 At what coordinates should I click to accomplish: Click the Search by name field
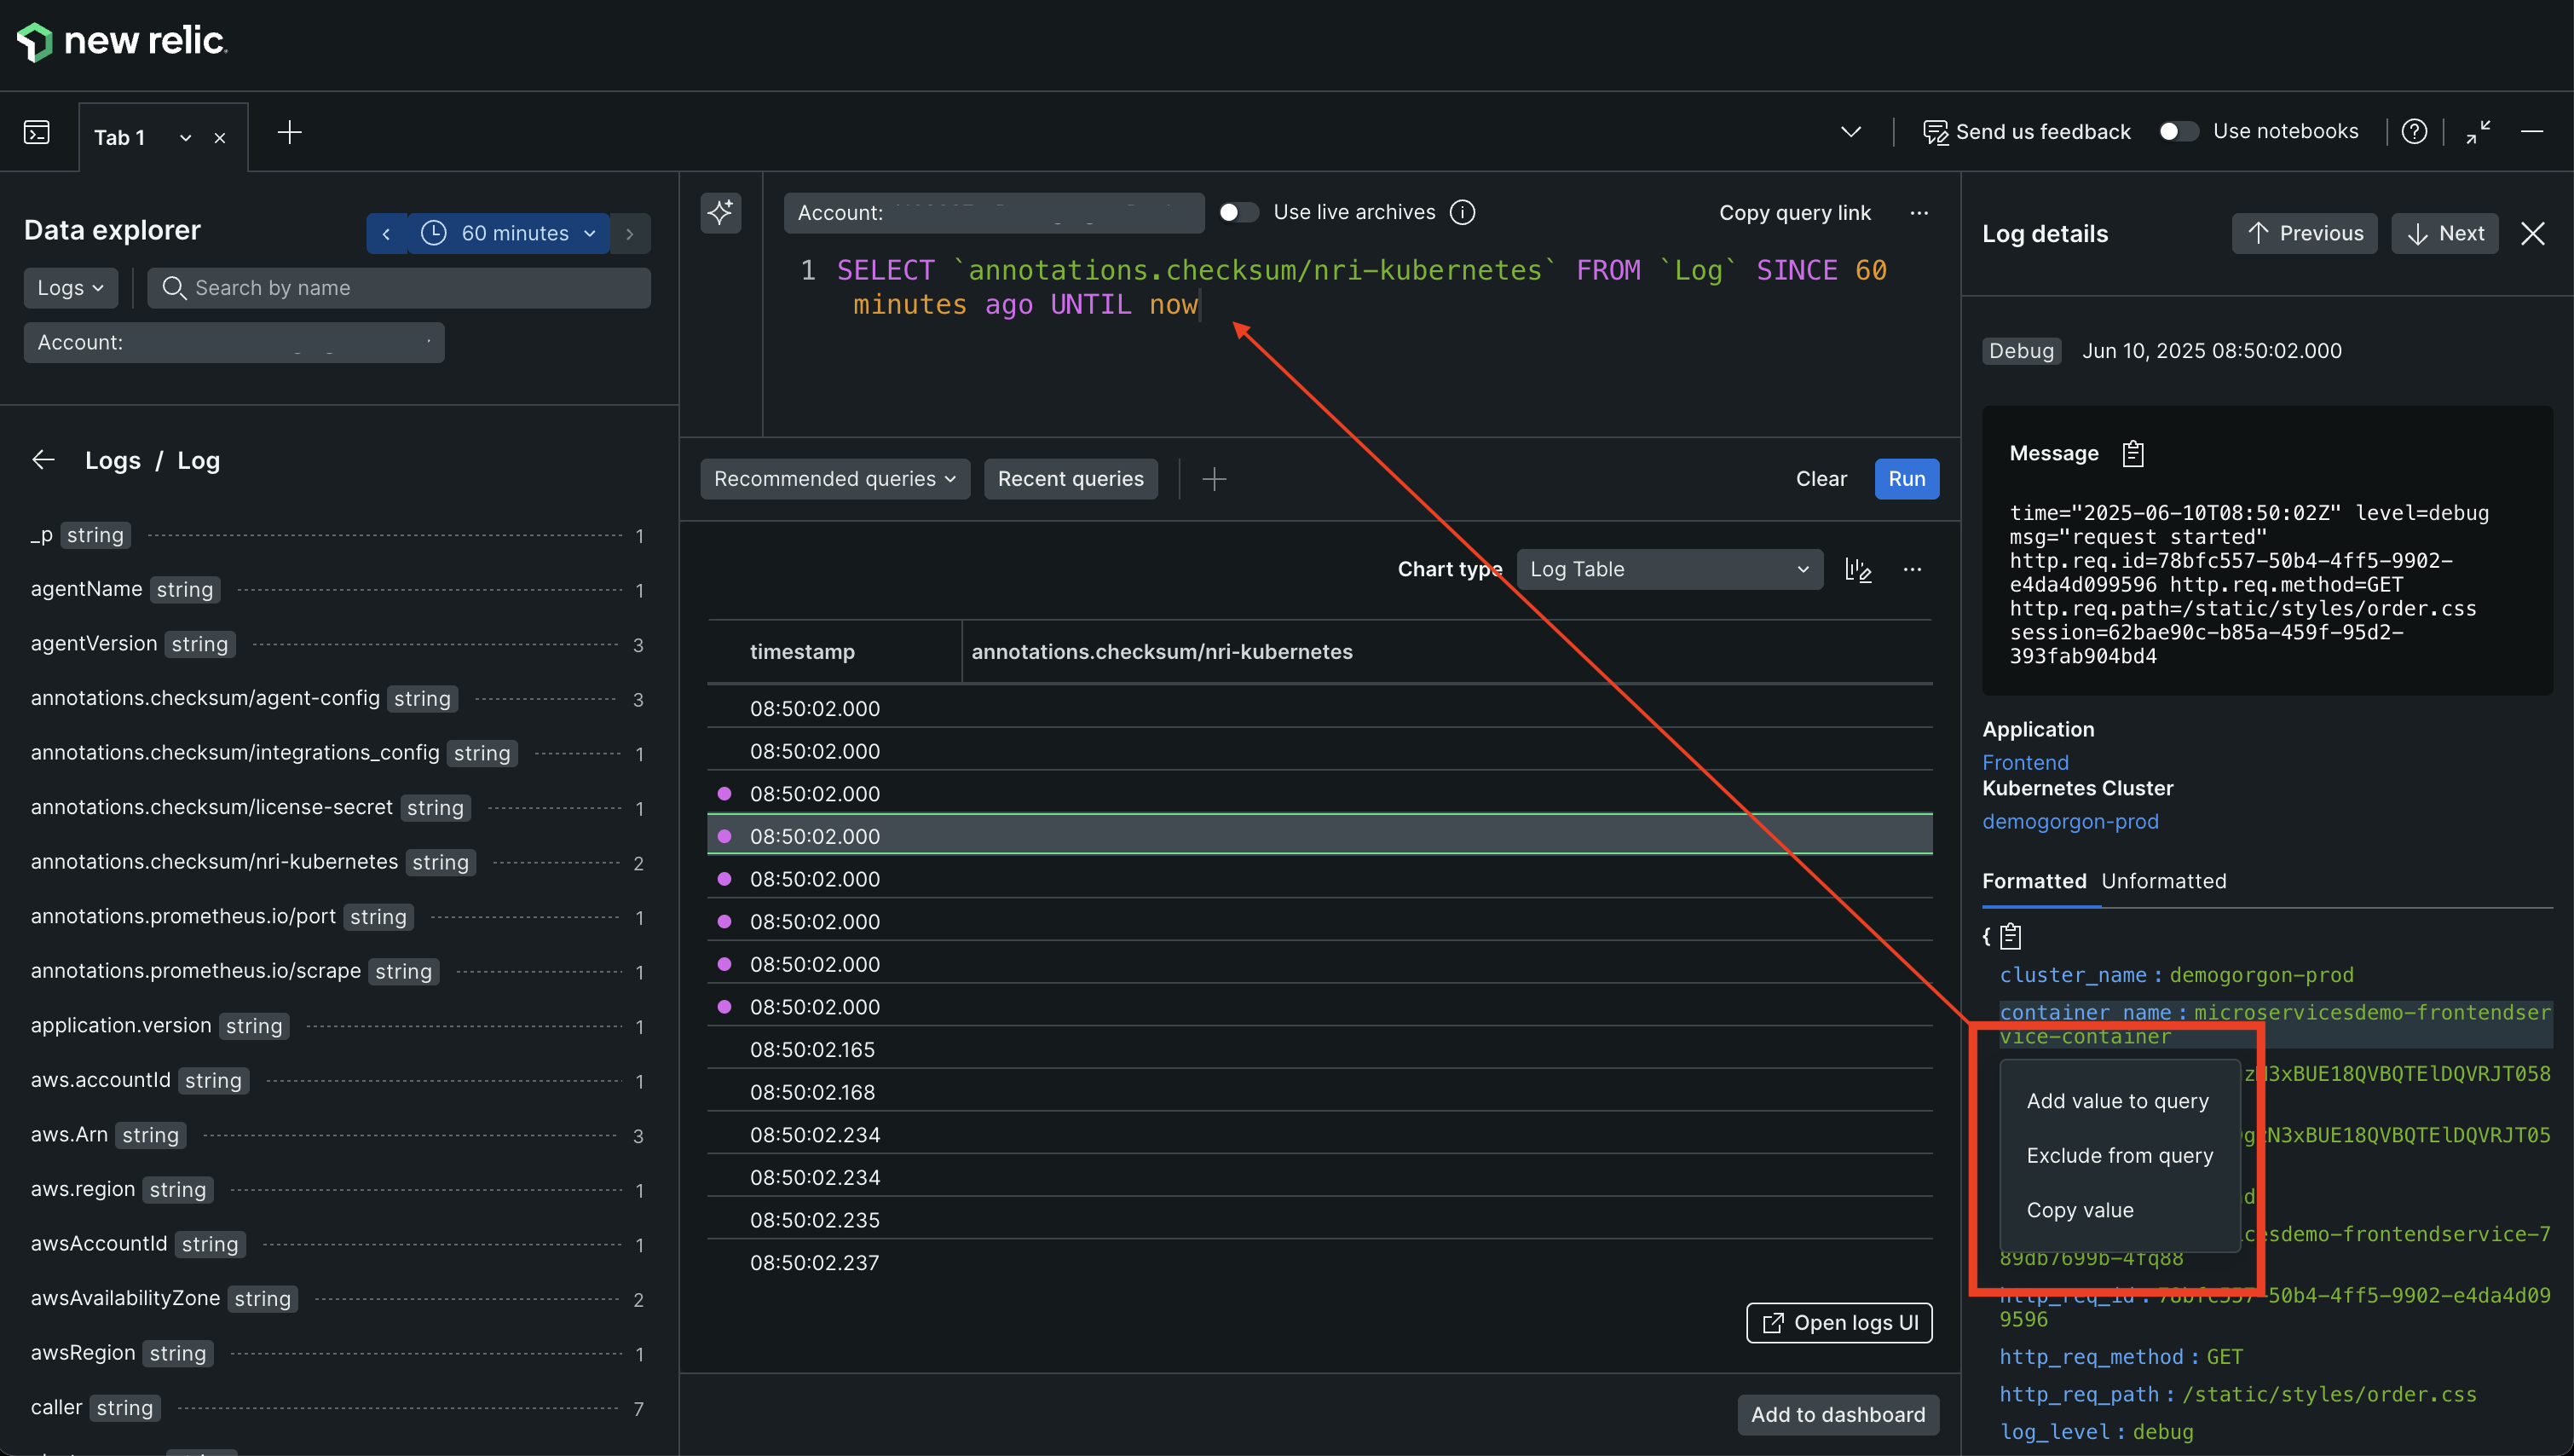coord(400,288)
